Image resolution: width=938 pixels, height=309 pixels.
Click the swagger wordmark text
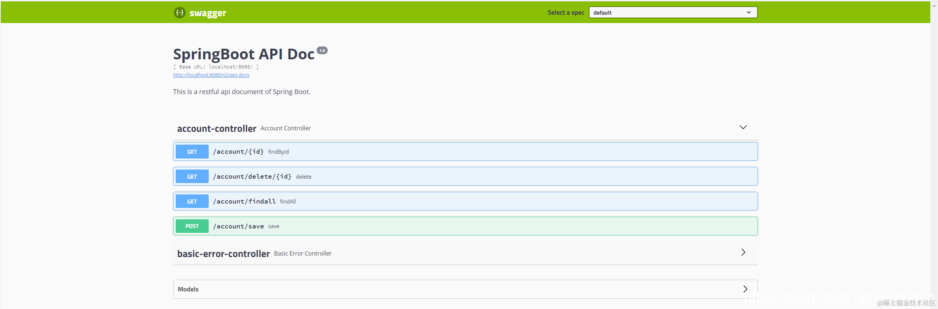[x=208, y=13]
